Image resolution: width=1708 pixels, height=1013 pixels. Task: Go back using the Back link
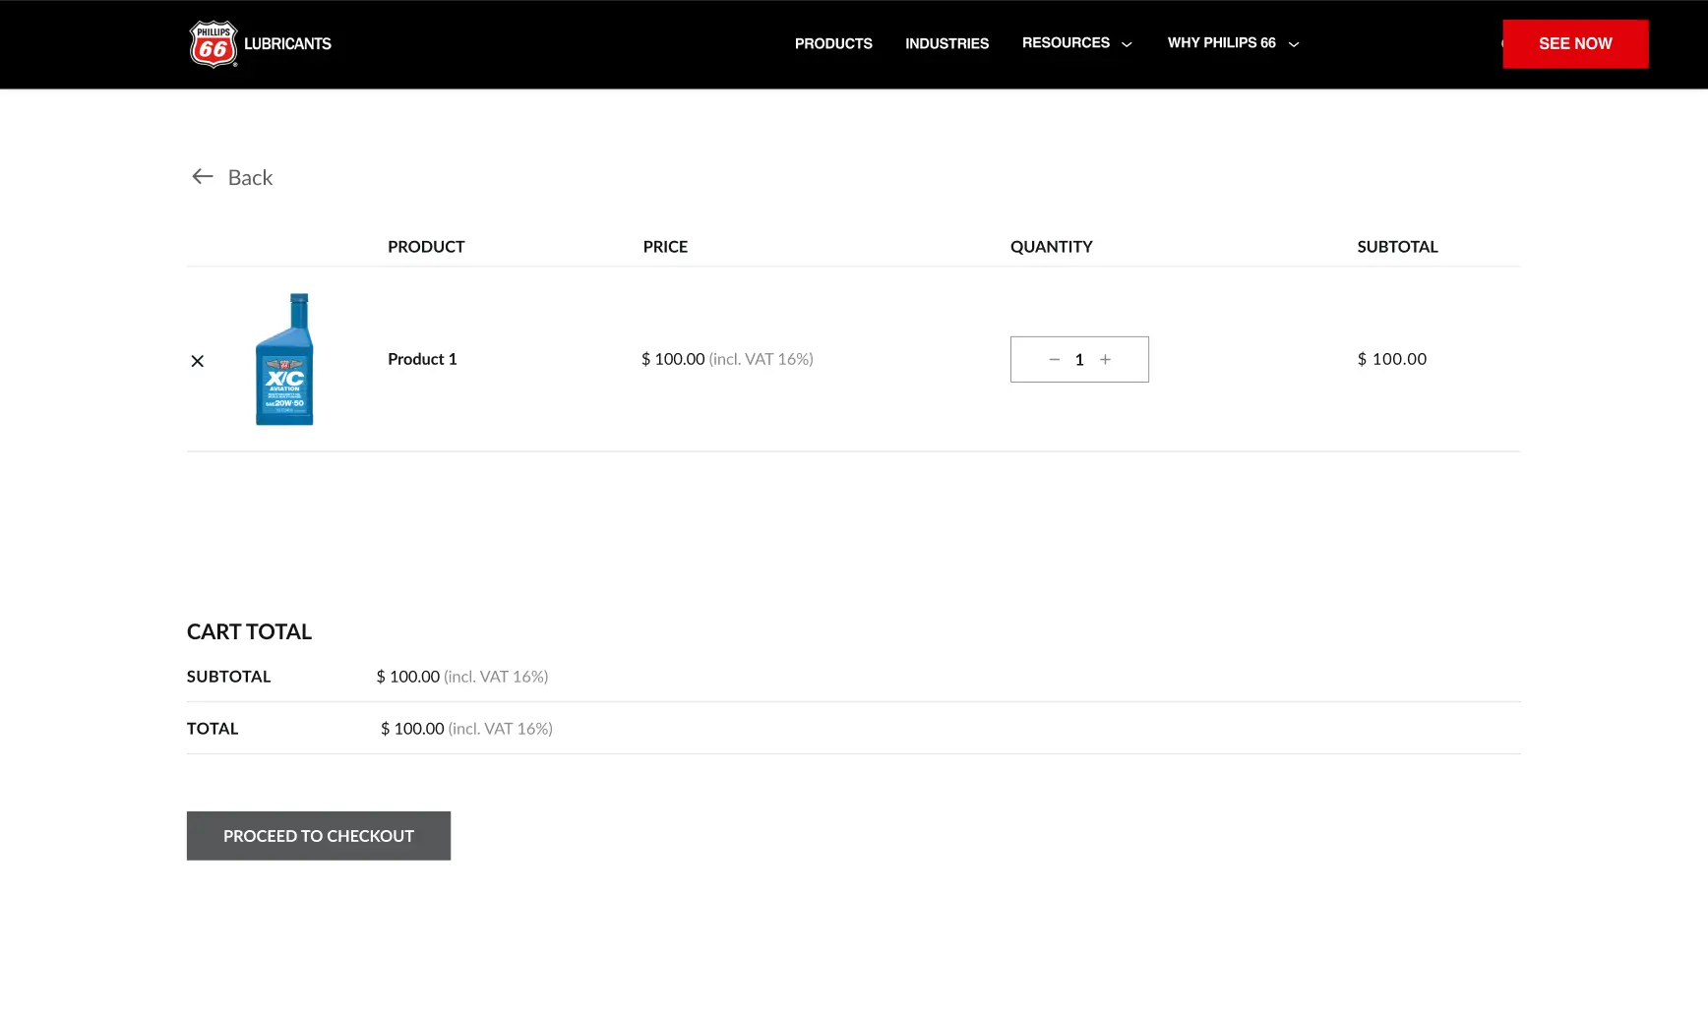pyautogui.click(x=250, y=178)
